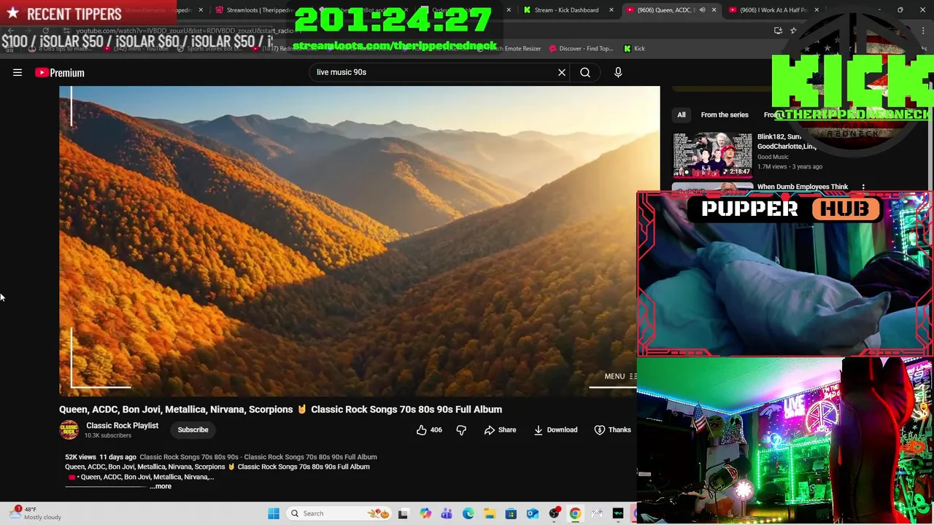Open the Blink182 playlist video thumbnail
The image size is (934, 525).
coord(712,155)
